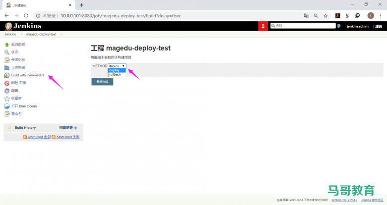Expand 构建历史 trend link

click(x=68, y=128)
